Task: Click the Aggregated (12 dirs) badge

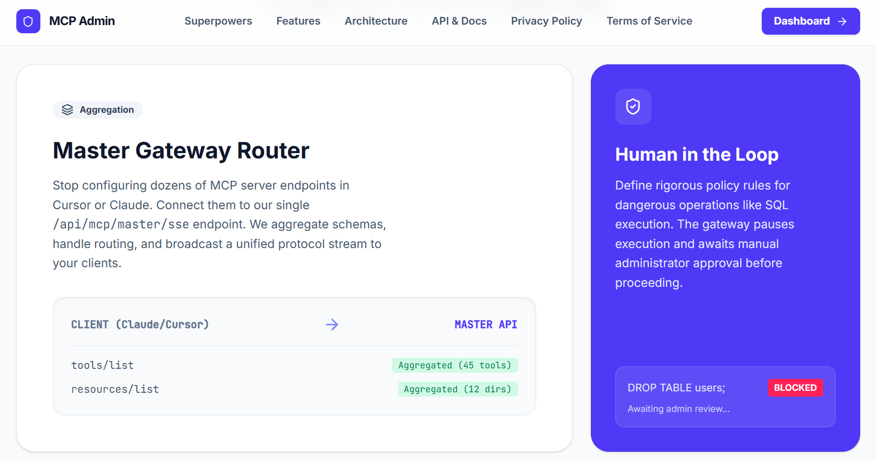Action: pos(458,389)
